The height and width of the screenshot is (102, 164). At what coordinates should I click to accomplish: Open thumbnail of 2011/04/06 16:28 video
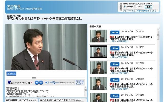click(x=99, y=97)
